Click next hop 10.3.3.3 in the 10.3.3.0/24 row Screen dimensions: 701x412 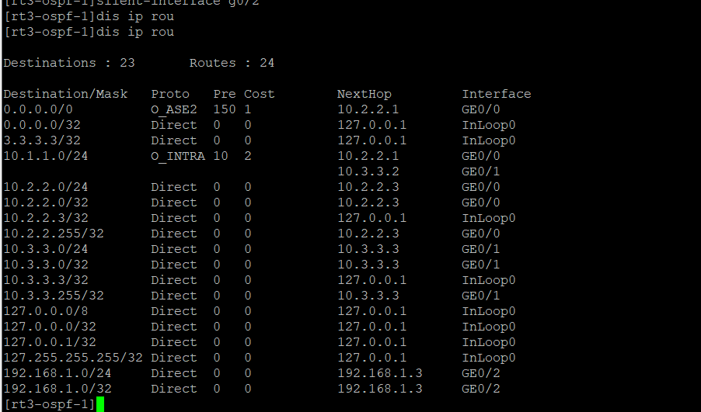coord(368,249)
